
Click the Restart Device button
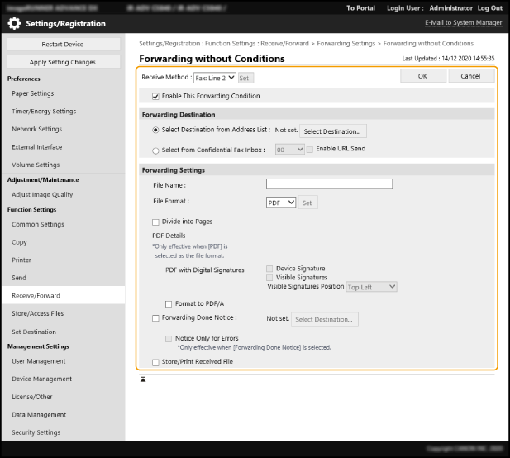pyautogui.click(x=63, y=44)
